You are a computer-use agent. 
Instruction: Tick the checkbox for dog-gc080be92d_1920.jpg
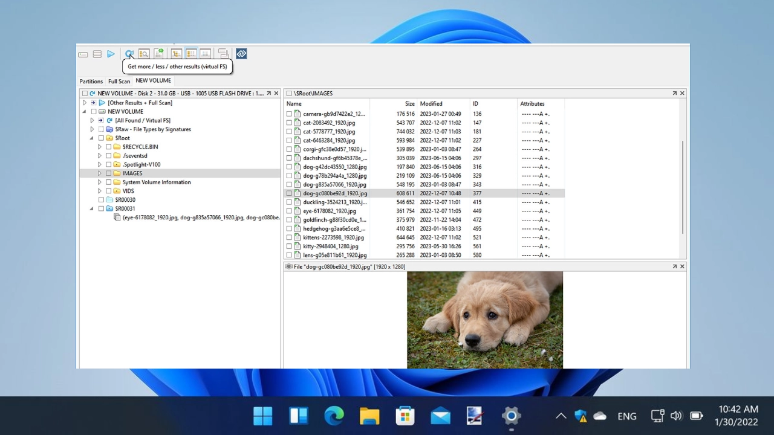289,193
